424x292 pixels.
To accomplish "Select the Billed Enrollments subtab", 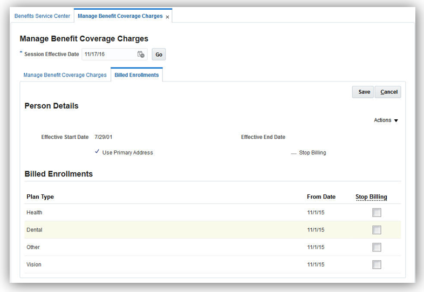I will (136, 75).
